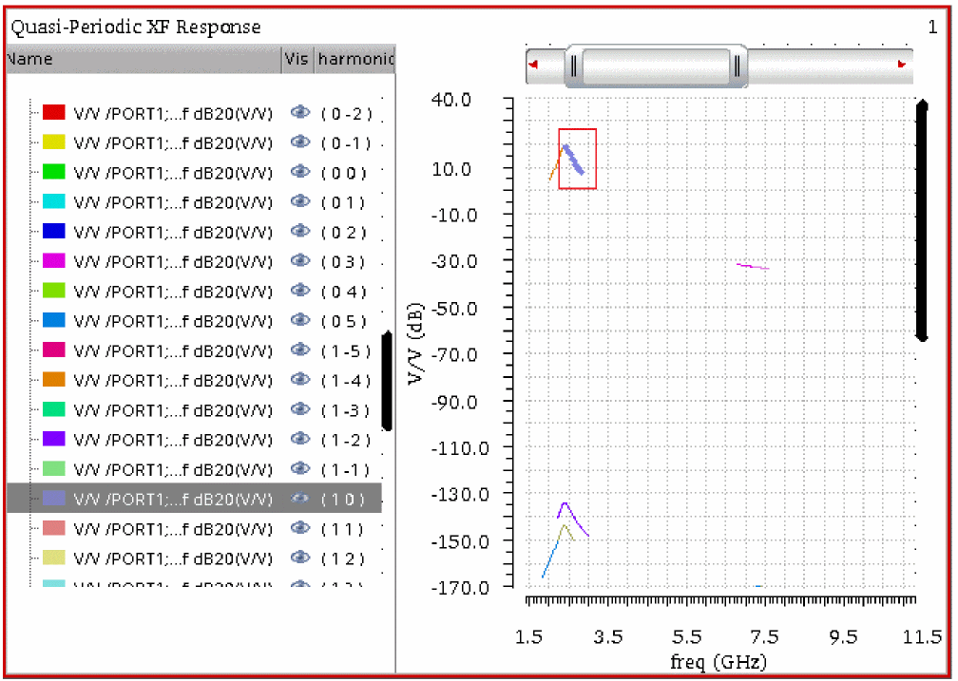The image size is (958, 681).
Task: Toggle eye icon on selected (1 0) row
Action: [300, 498]
